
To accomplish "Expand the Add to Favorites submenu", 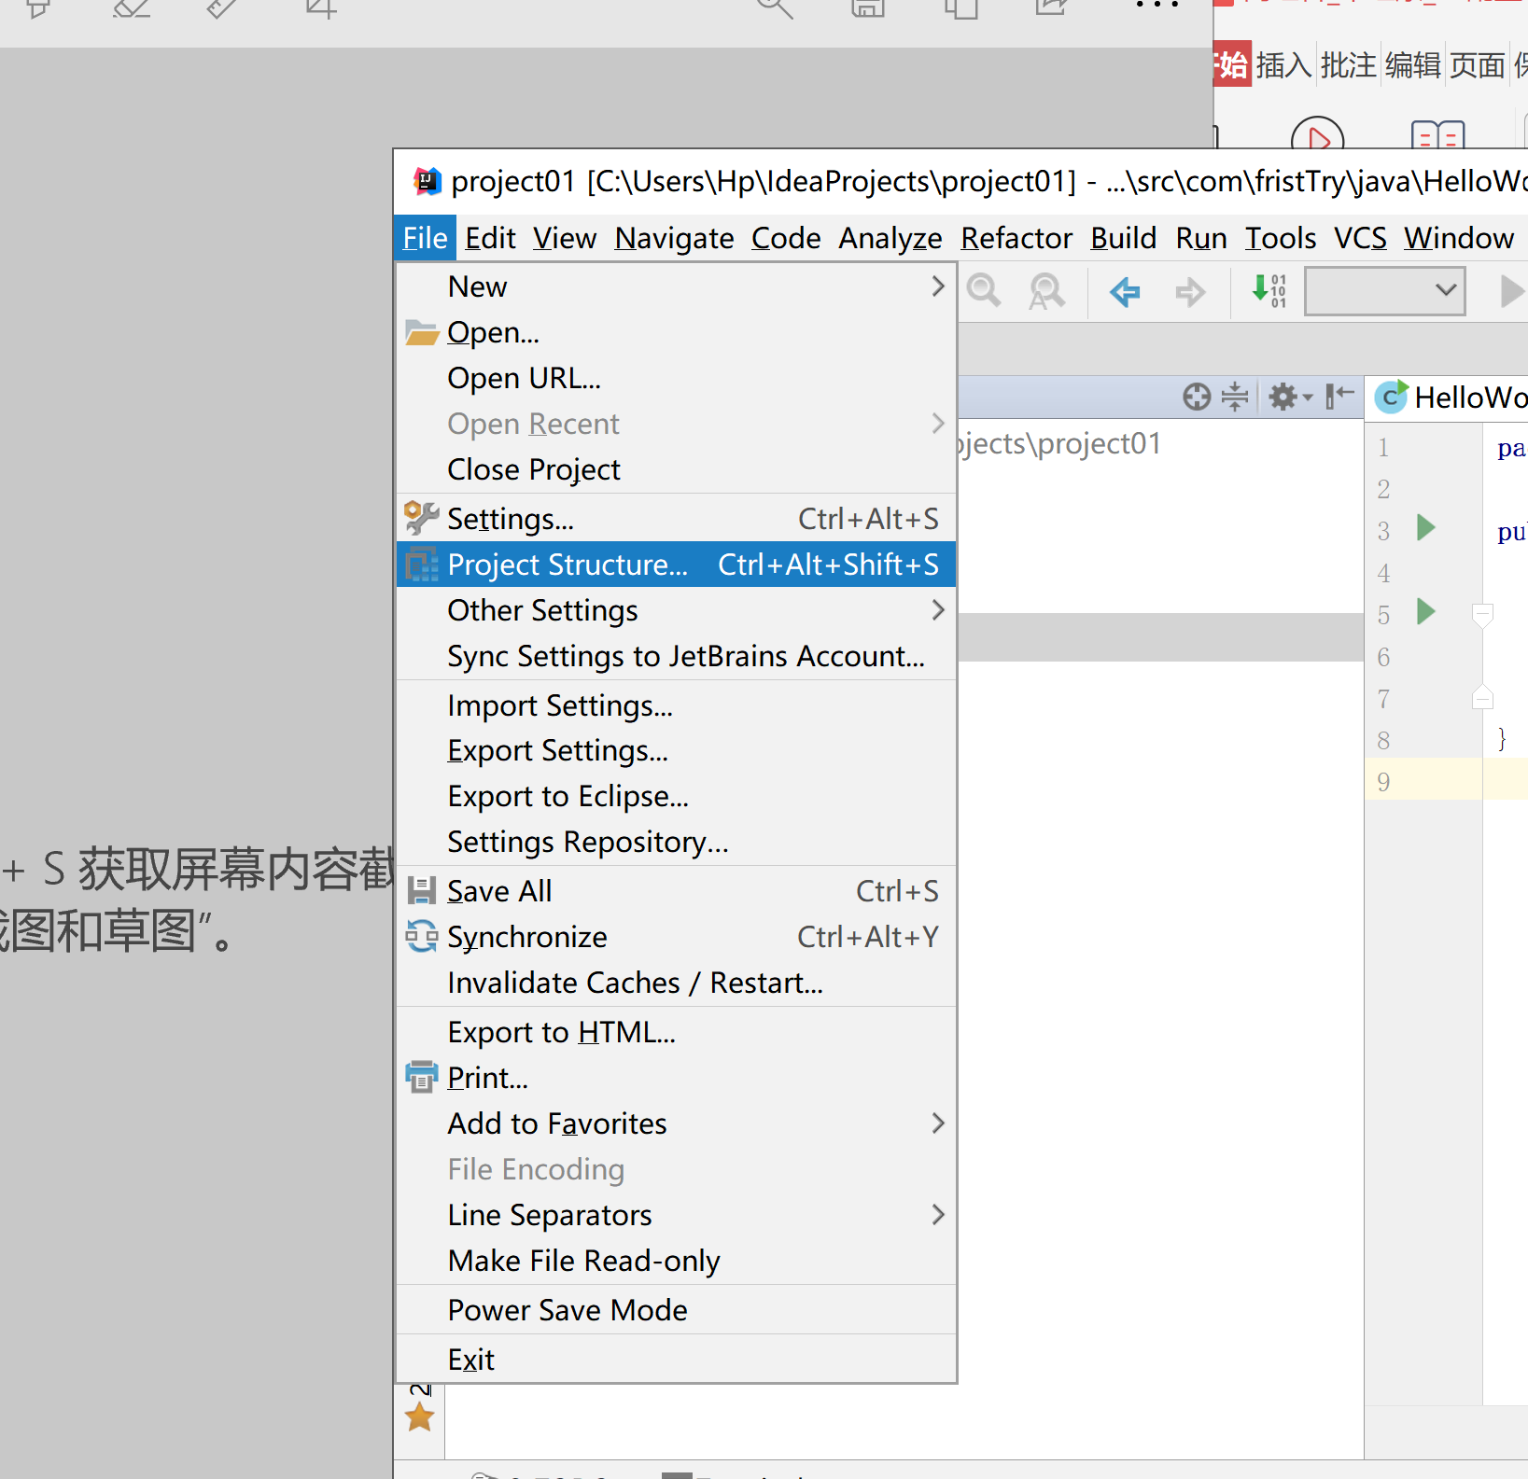I will click(677, 1123).
